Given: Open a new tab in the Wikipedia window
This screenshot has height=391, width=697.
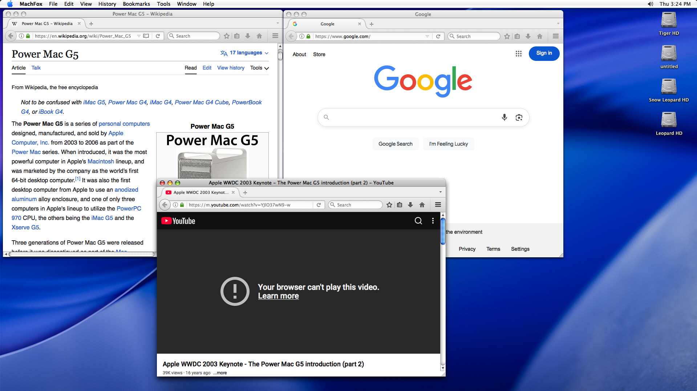Looking at the screenshot, I should (91, 24).
